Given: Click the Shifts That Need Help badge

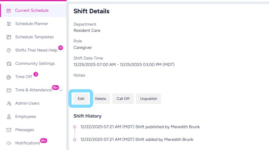Looking at the screenshot, I should pos(61,48).
